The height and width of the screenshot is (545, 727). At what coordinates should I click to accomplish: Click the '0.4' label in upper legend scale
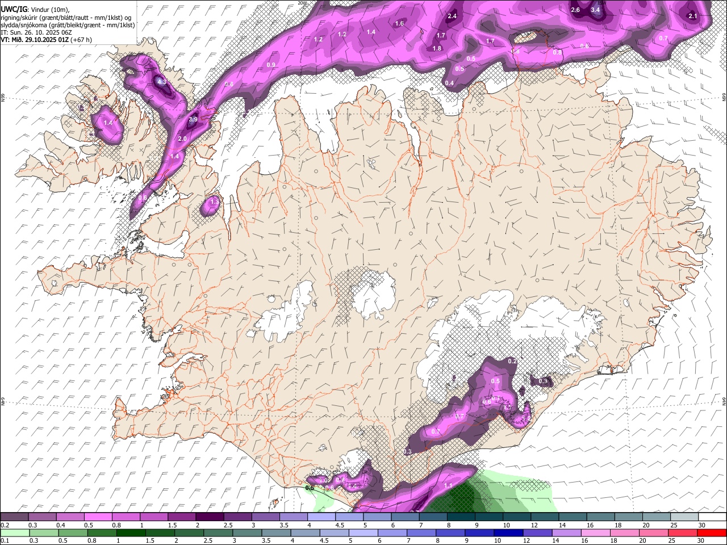pyautogui.click(x=61, y=525)
